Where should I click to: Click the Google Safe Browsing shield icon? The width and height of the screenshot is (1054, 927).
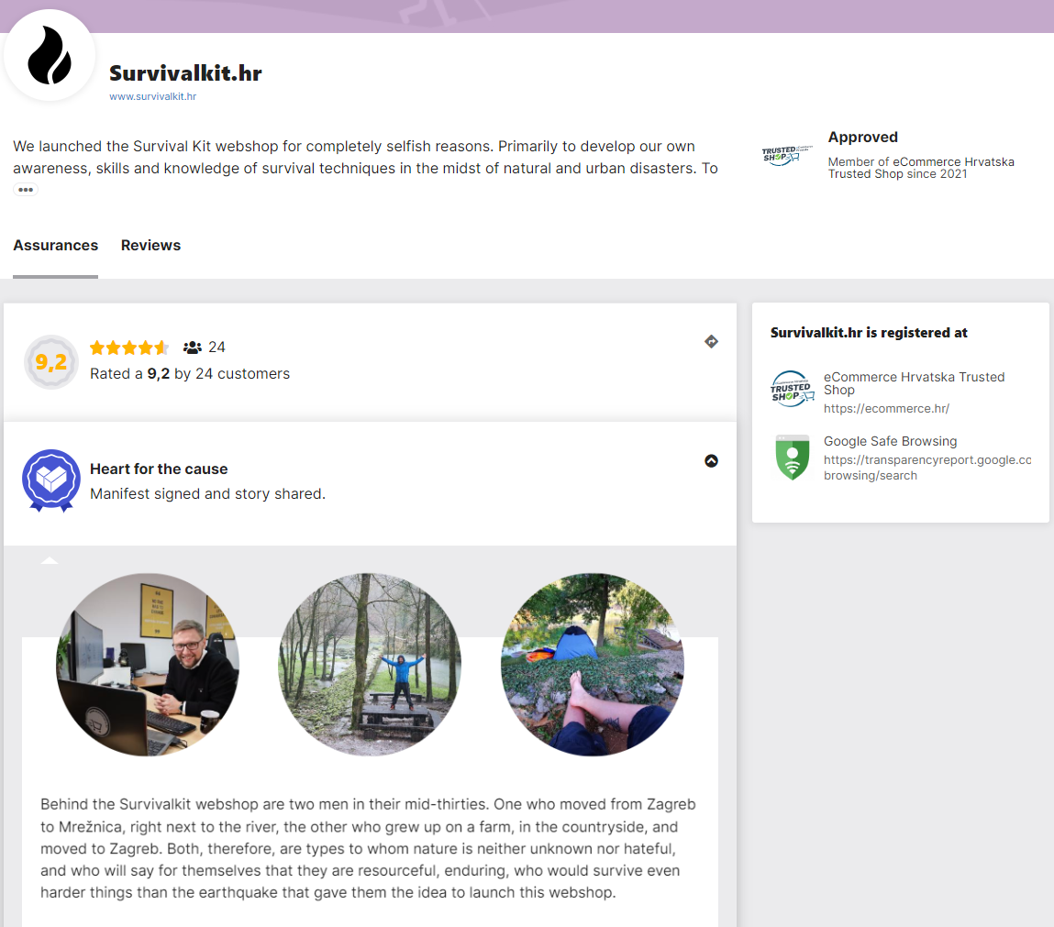[793, 457]
